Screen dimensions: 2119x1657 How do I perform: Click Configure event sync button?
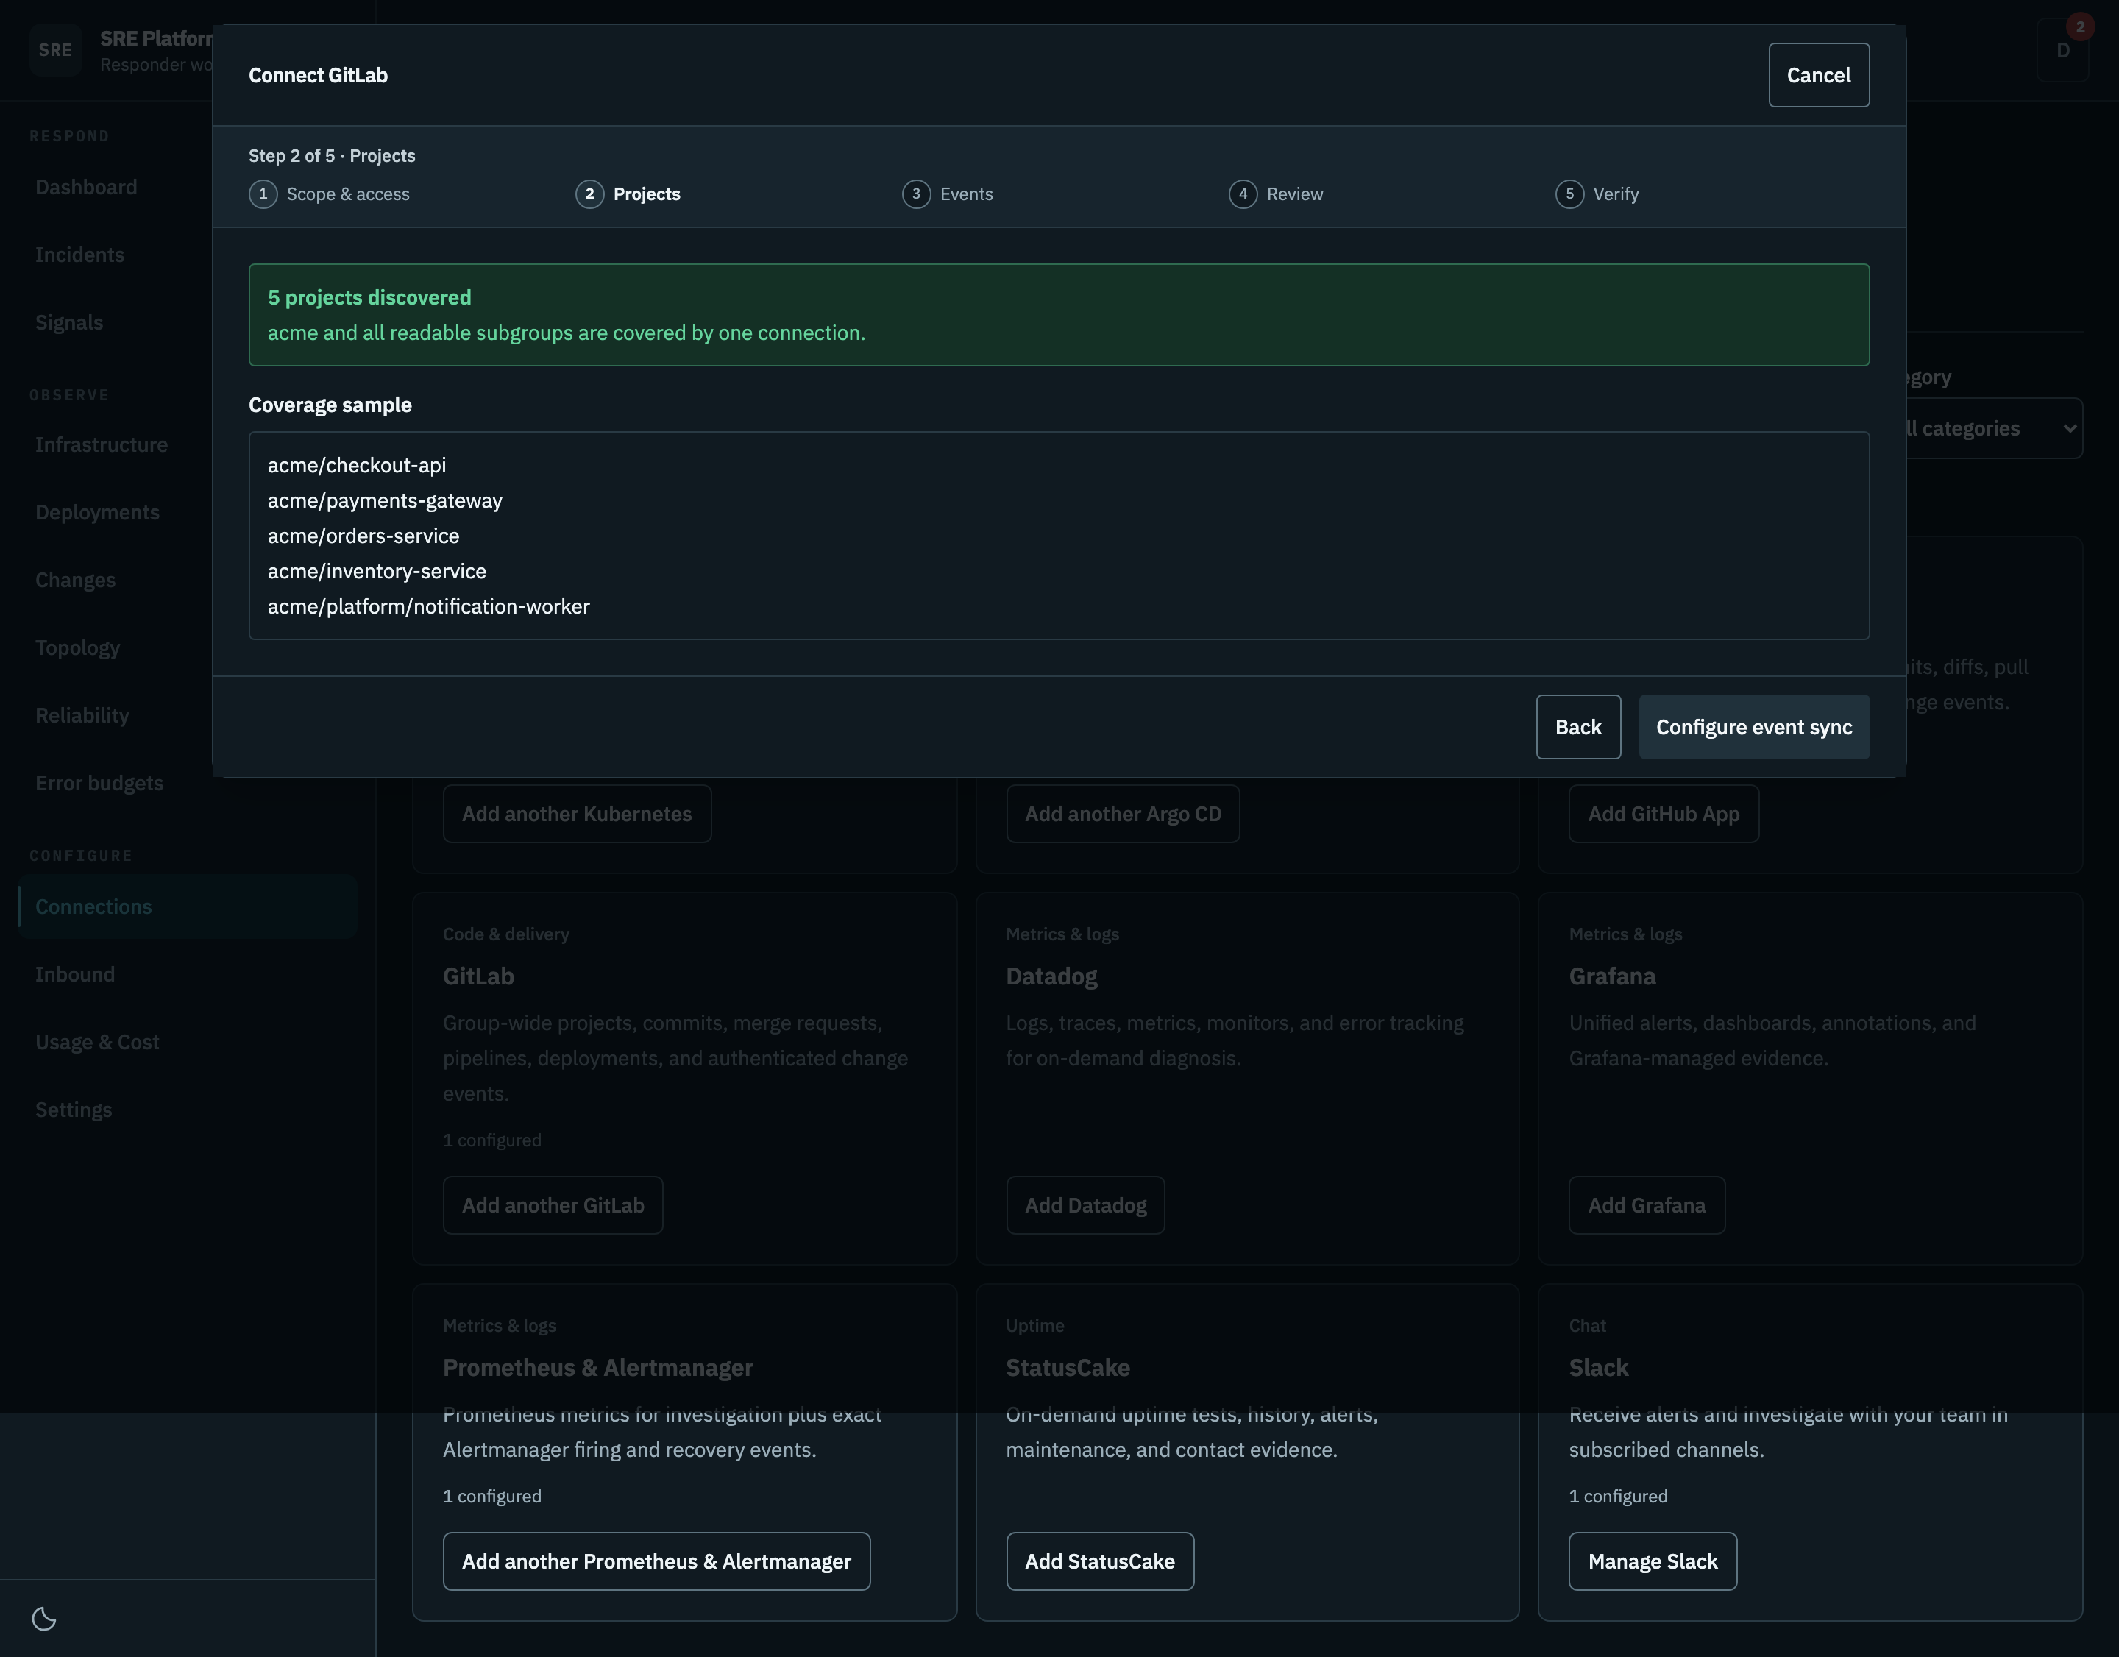(x=1753, y=727)
